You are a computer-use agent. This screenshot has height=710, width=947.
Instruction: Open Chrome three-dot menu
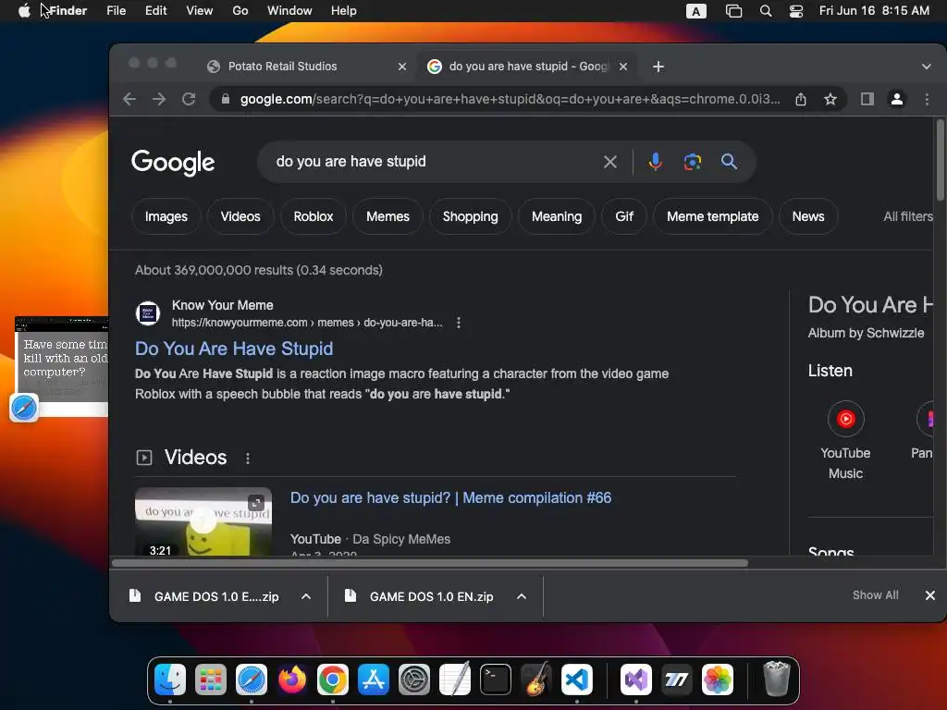[x=927, y=99]
